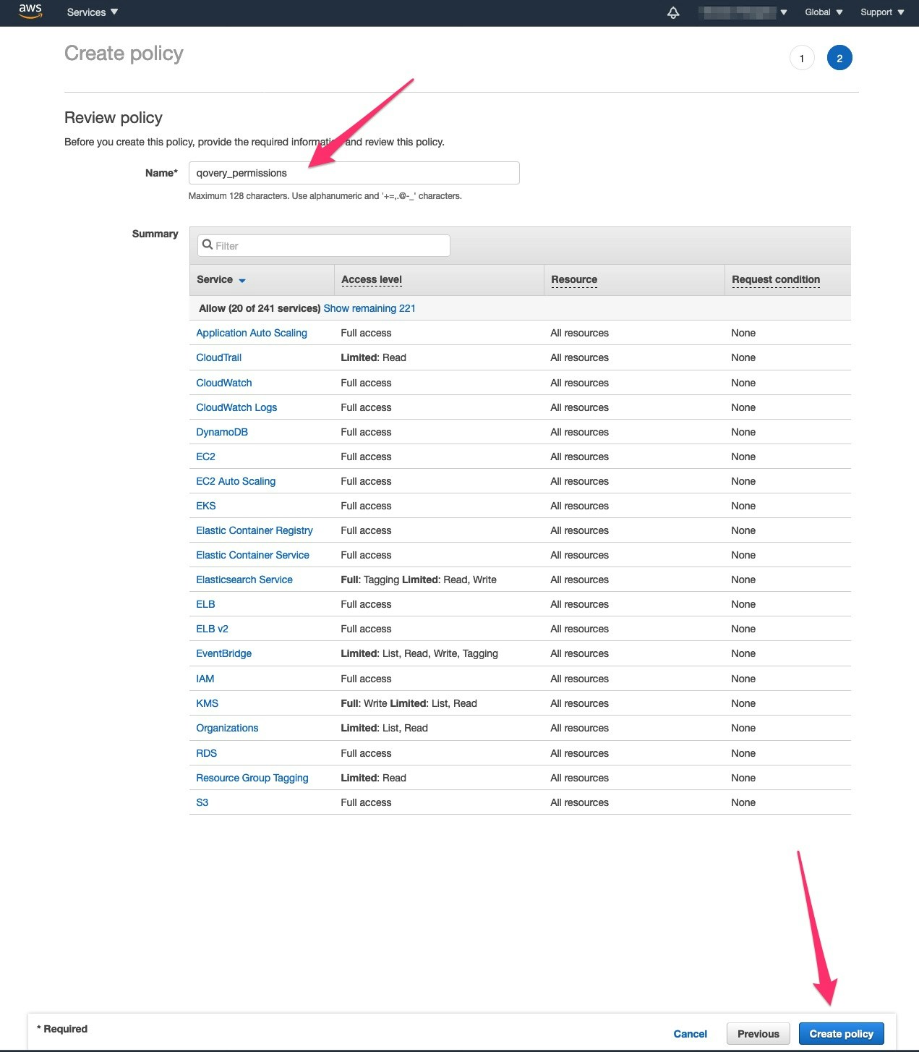Open the S3 service link
This screenshot has width=919, height=1052.
pyautogui.click(x=202, y=802)
